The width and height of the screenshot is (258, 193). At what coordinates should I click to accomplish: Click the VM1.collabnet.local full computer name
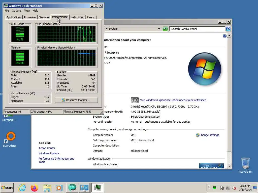142,140
